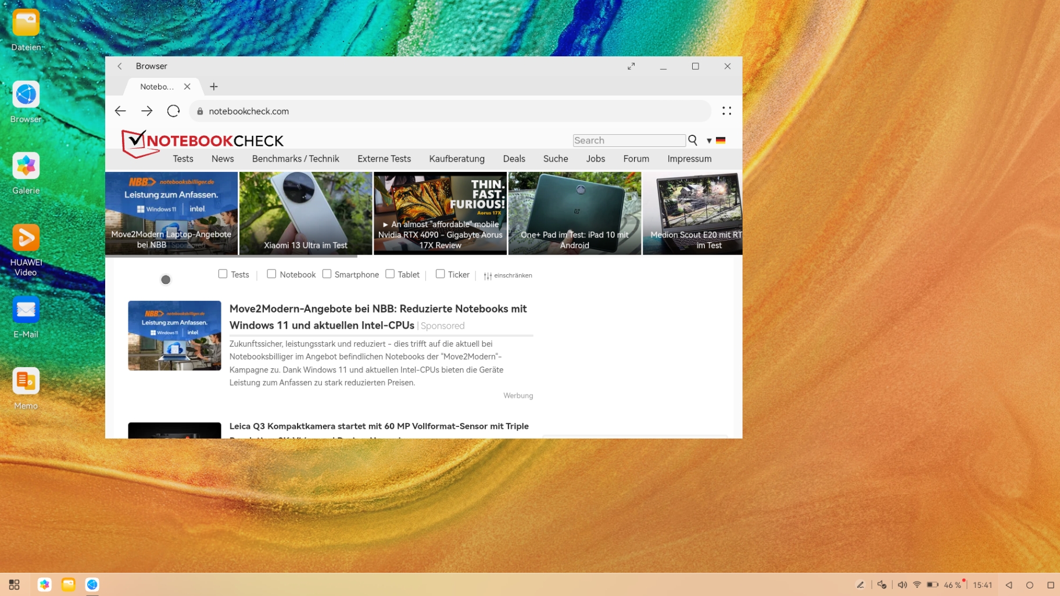This screenshot has width=1060, height=596.
Task: Open Dateien from the taskbar
Action: click(x=69, y=584)
